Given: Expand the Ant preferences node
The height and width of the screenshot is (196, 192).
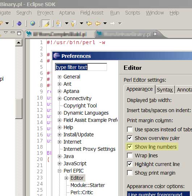Looking at the screenshot, I should (60, 84).
